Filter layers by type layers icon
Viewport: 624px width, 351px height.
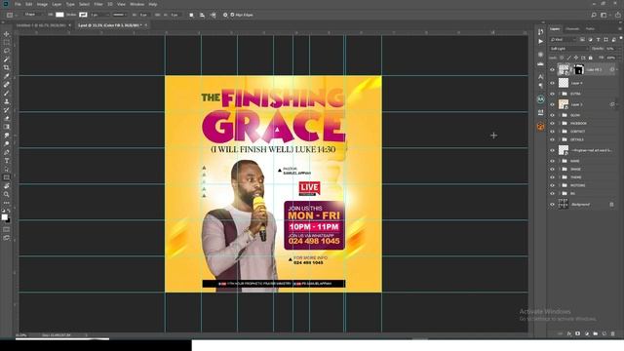click(x=598, y=39)
